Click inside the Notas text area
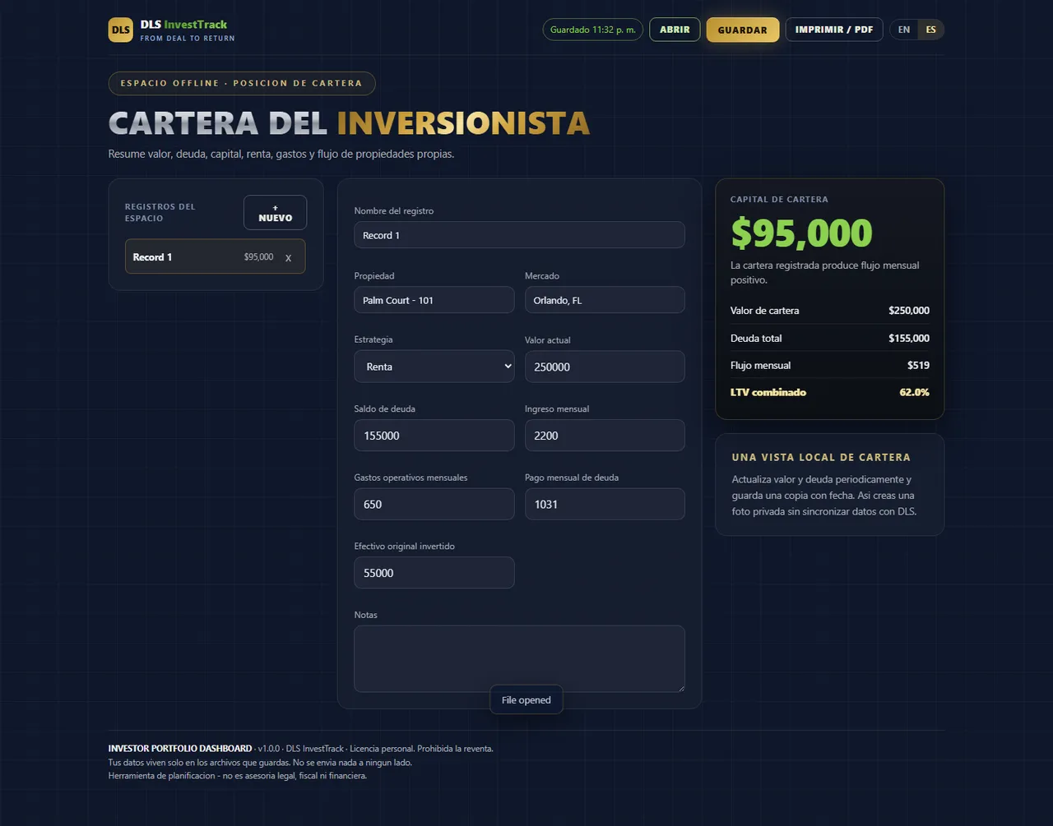 coord(519,659)
